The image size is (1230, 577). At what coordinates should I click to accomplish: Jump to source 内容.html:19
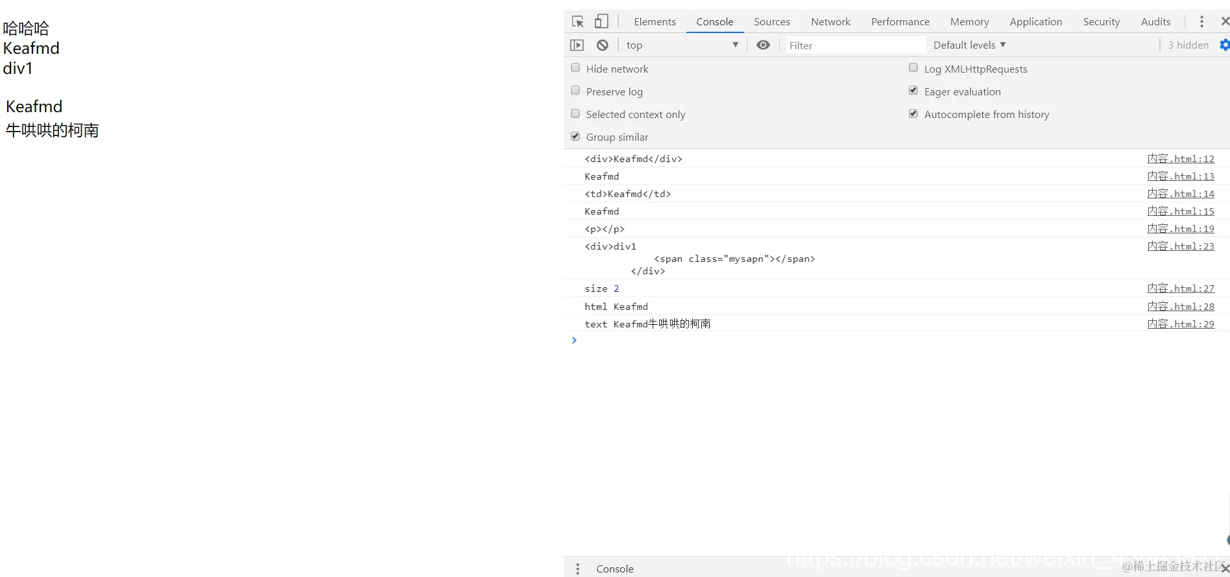[1181, 228]
